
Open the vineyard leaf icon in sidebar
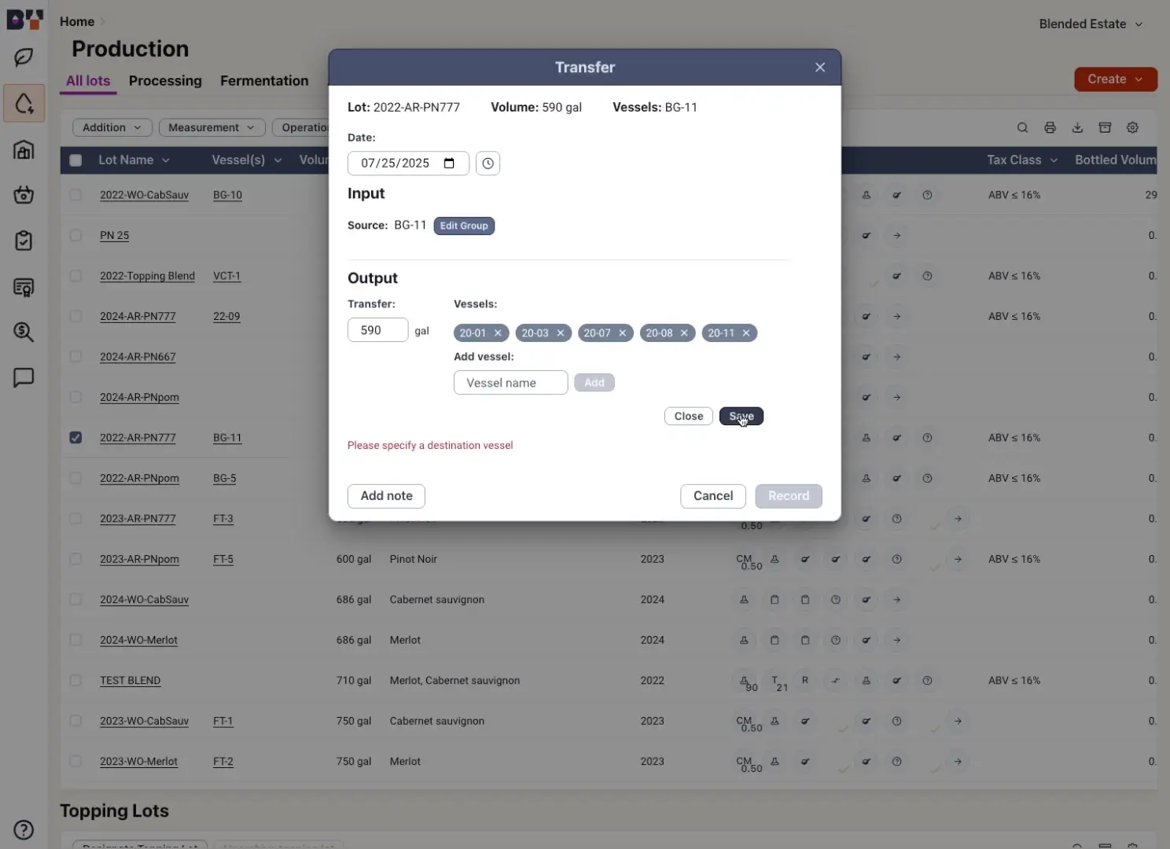[x=24, y=57]
